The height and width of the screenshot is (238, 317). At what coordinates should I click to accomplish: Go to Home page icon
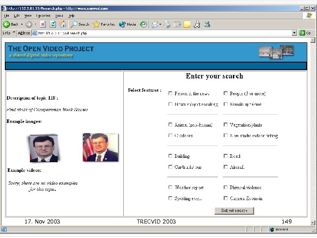click(x=63, y=24)
